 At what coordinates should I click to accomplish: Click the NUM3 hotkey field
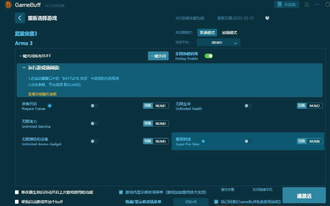coord(161,123)
